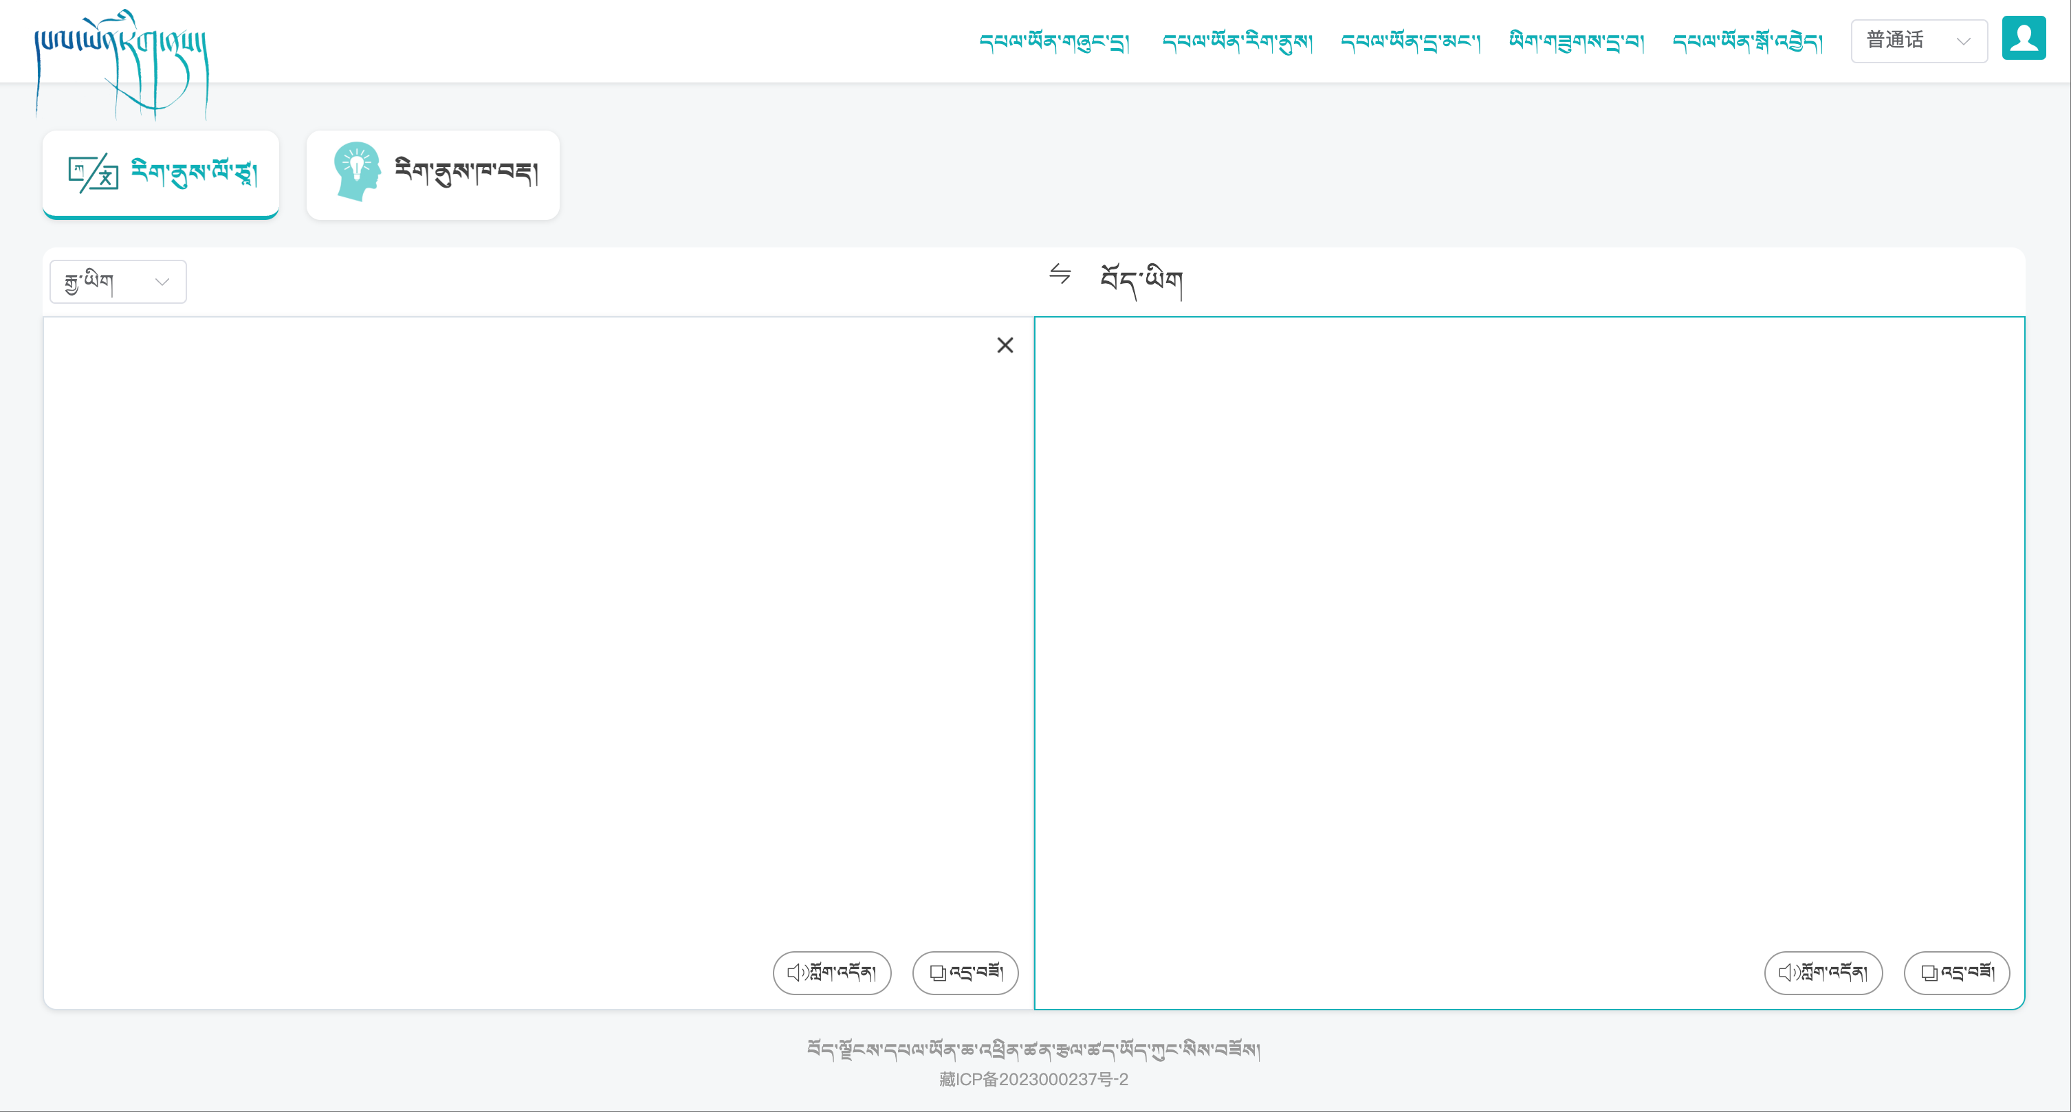Copy the translated output text

[1956, 972]
